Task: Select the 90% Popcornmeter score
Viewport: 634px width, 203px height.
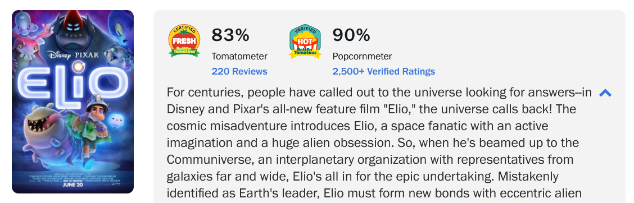Action: pyautogui.click(x=351, y=35)
